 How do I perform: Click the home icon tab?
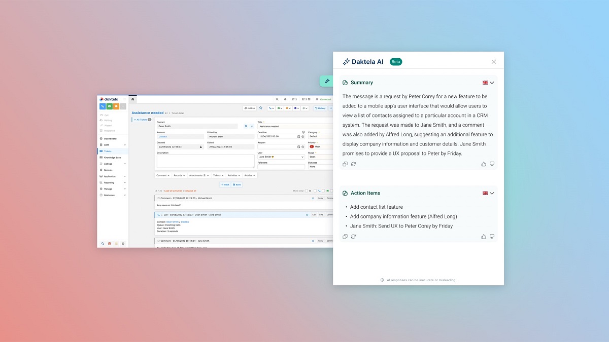point(132,99)
